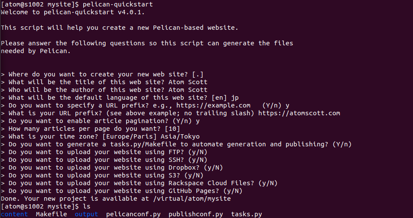413x218 pixels.
Task: Click the Makefile entry in ls output
Action: pyautogui.click(x=51, y=214)
